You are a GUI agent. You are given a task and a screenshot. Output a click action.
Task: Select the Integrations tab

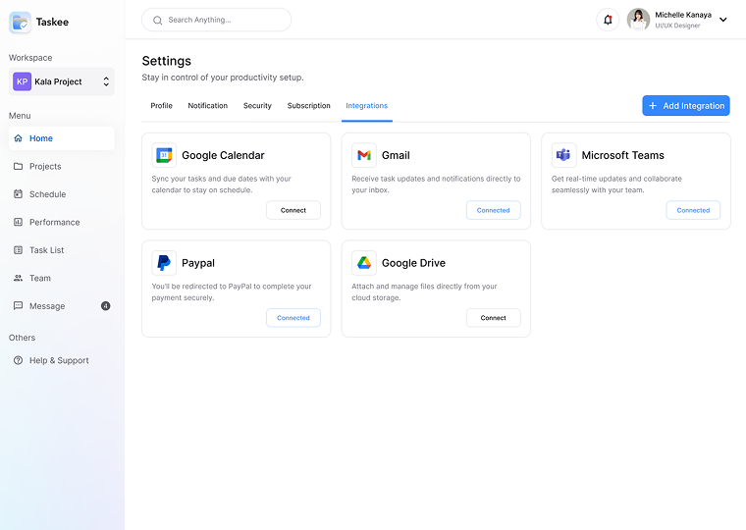coord(367,106)
